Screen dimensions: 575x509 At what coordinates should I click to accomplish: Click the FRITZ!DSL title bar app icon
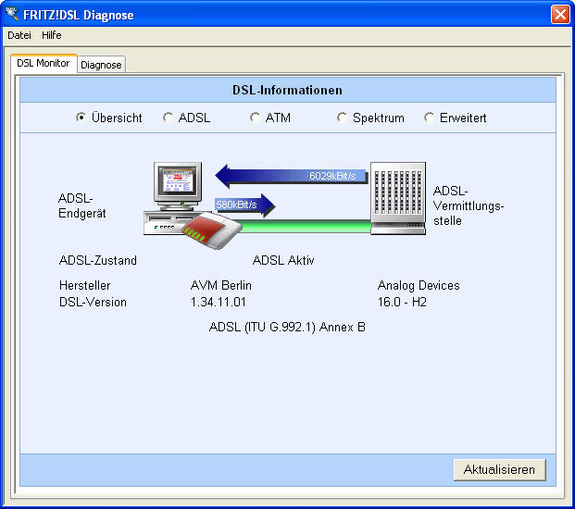pos(12,13)
